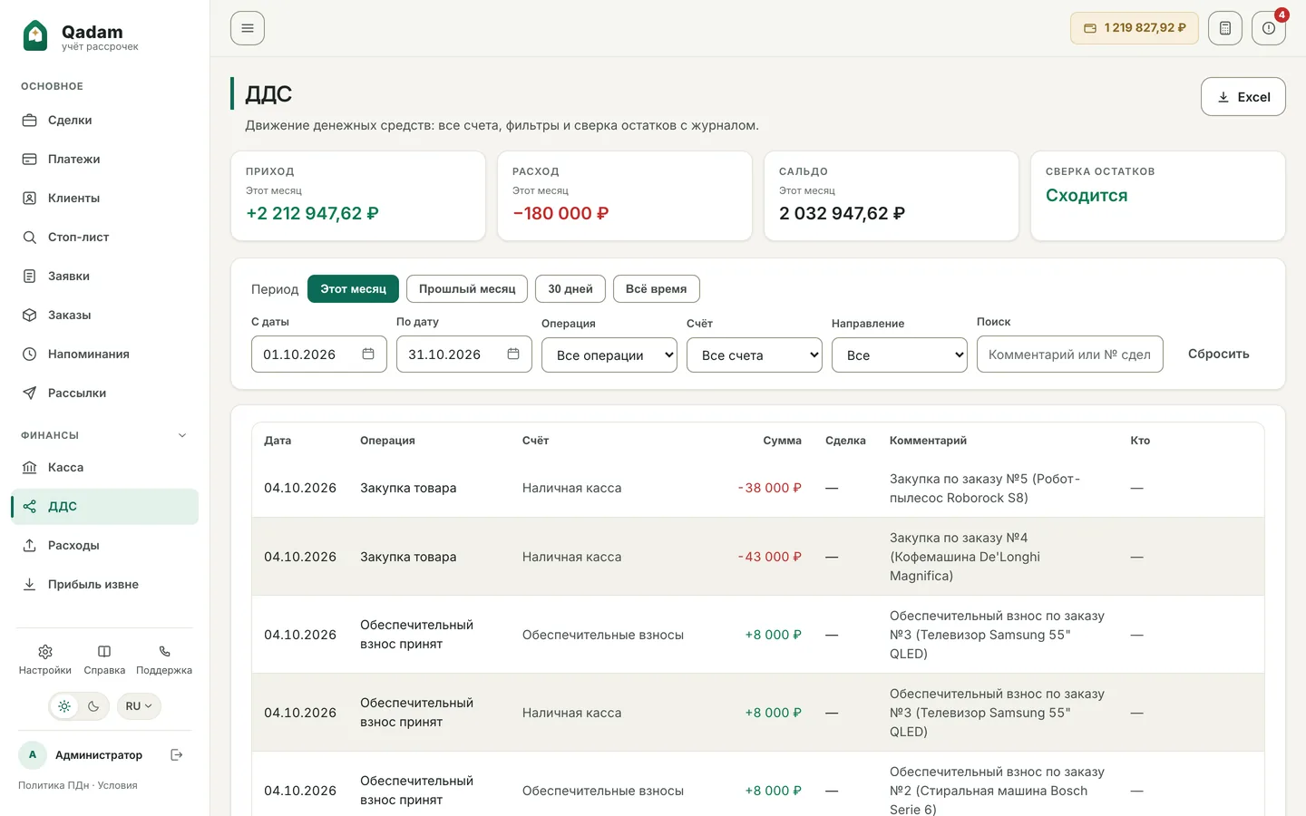
Task: Select the Всё время period
Action: [656, 289]
